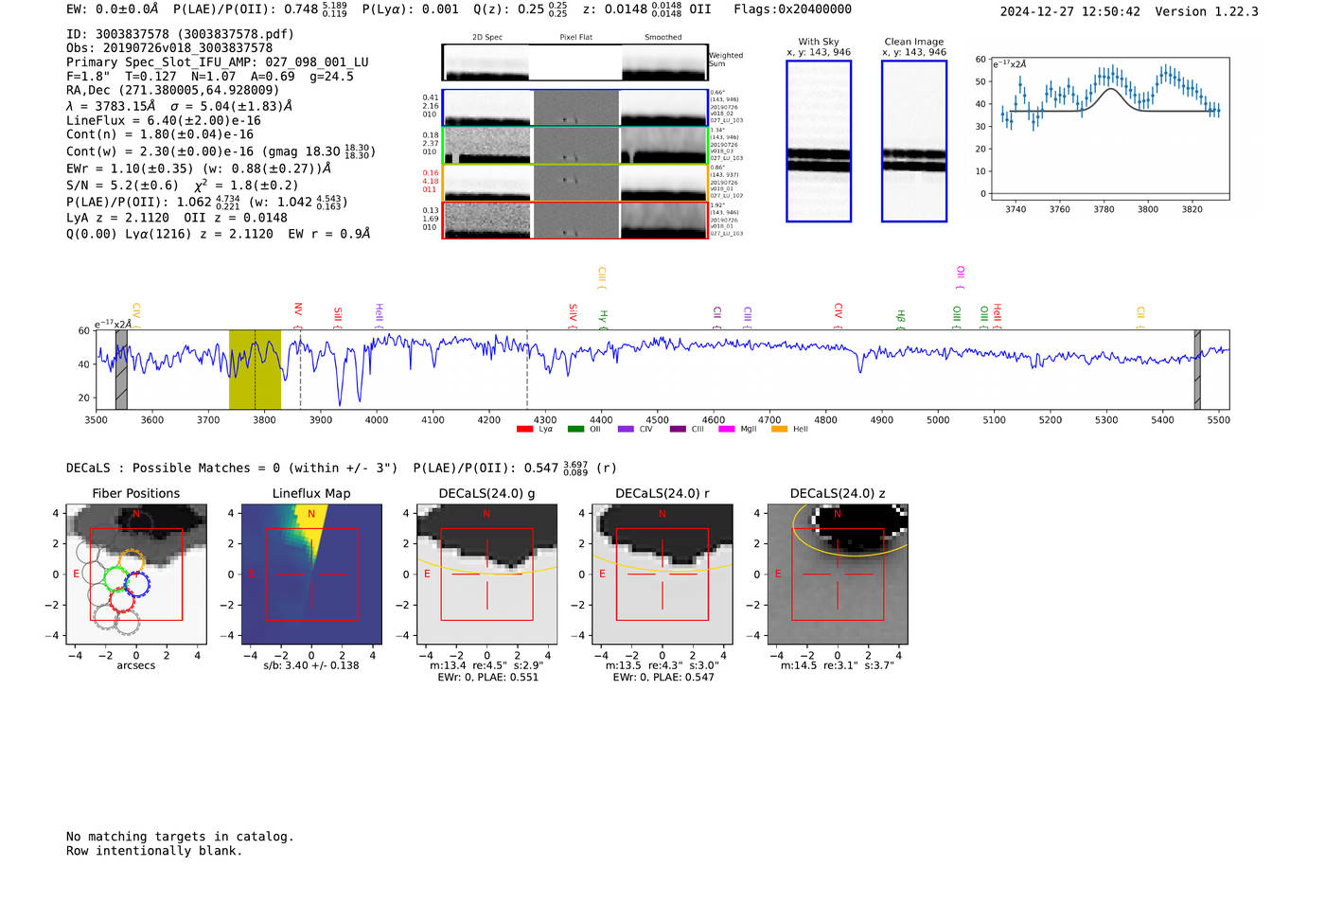Image resolution: width=1325 pixels, height=902 pixels.
Task: Select the blue-outlined 2D fiber spectrum row
Action: pos(575,108)
